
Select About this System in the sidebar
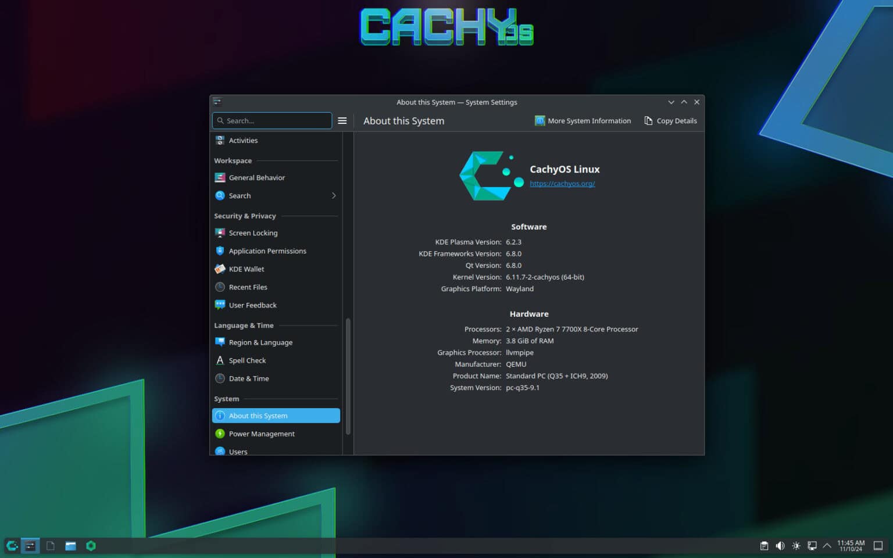(258, 415)
